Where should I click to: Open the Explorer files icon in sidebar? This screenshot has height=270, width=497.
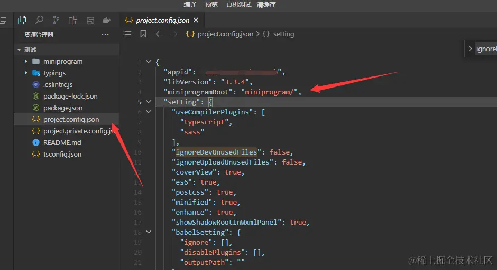click(22, 20)
